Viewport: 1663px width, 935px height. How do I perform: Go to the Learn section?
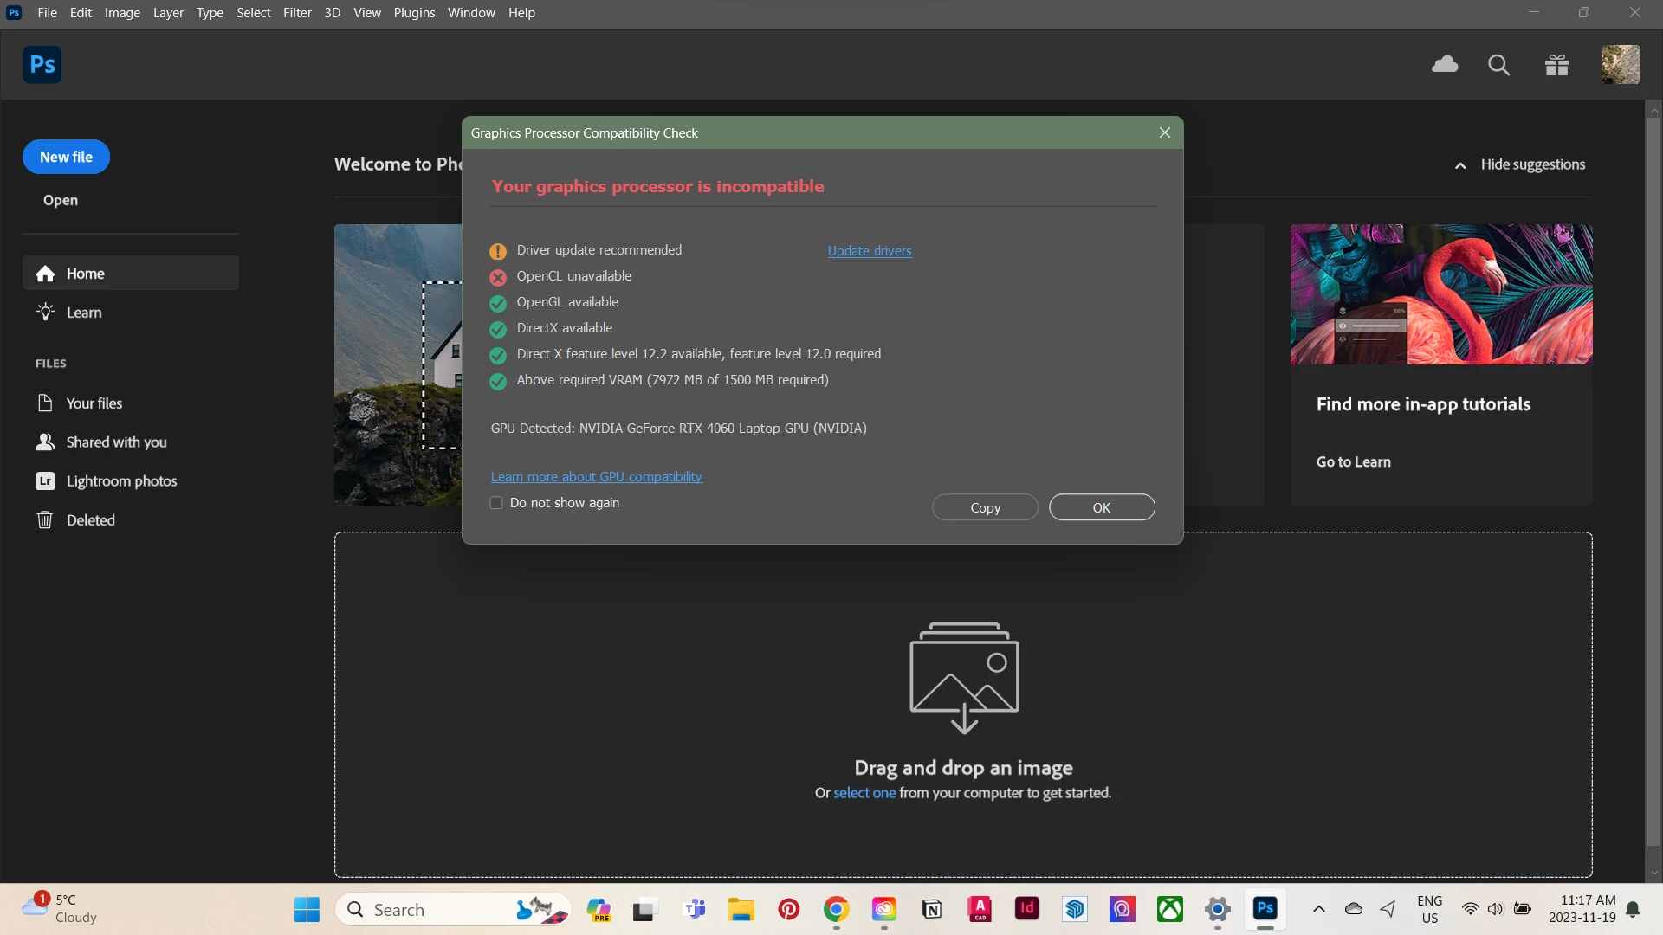point(84,313)
